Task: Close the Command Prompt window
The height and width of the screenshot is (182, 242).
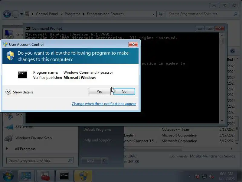Action: pyautogui.click(x=220, y=28)
